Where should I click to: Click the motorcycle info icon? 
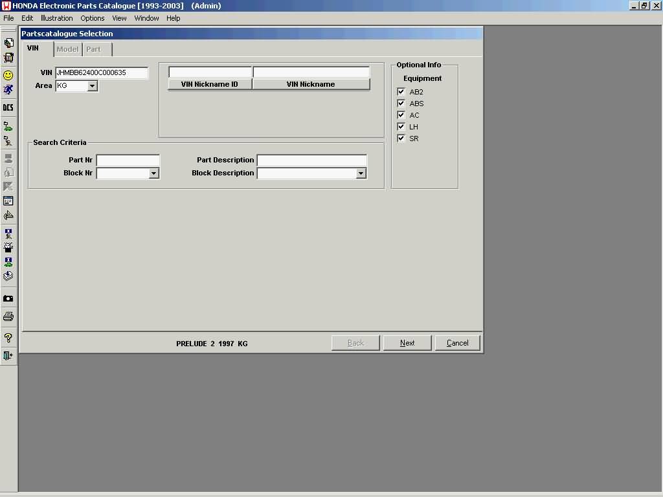pos(8,233)
